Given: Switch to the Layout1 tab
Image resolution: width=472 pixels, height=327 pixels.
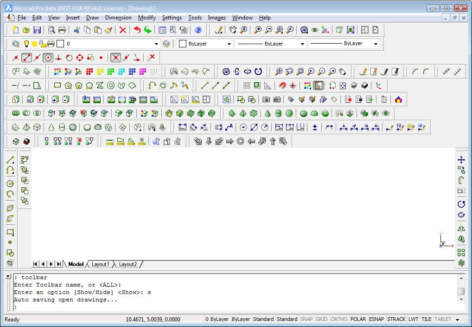Looking at the screenshot, I should pyautogui.click(x=100, y=264).
